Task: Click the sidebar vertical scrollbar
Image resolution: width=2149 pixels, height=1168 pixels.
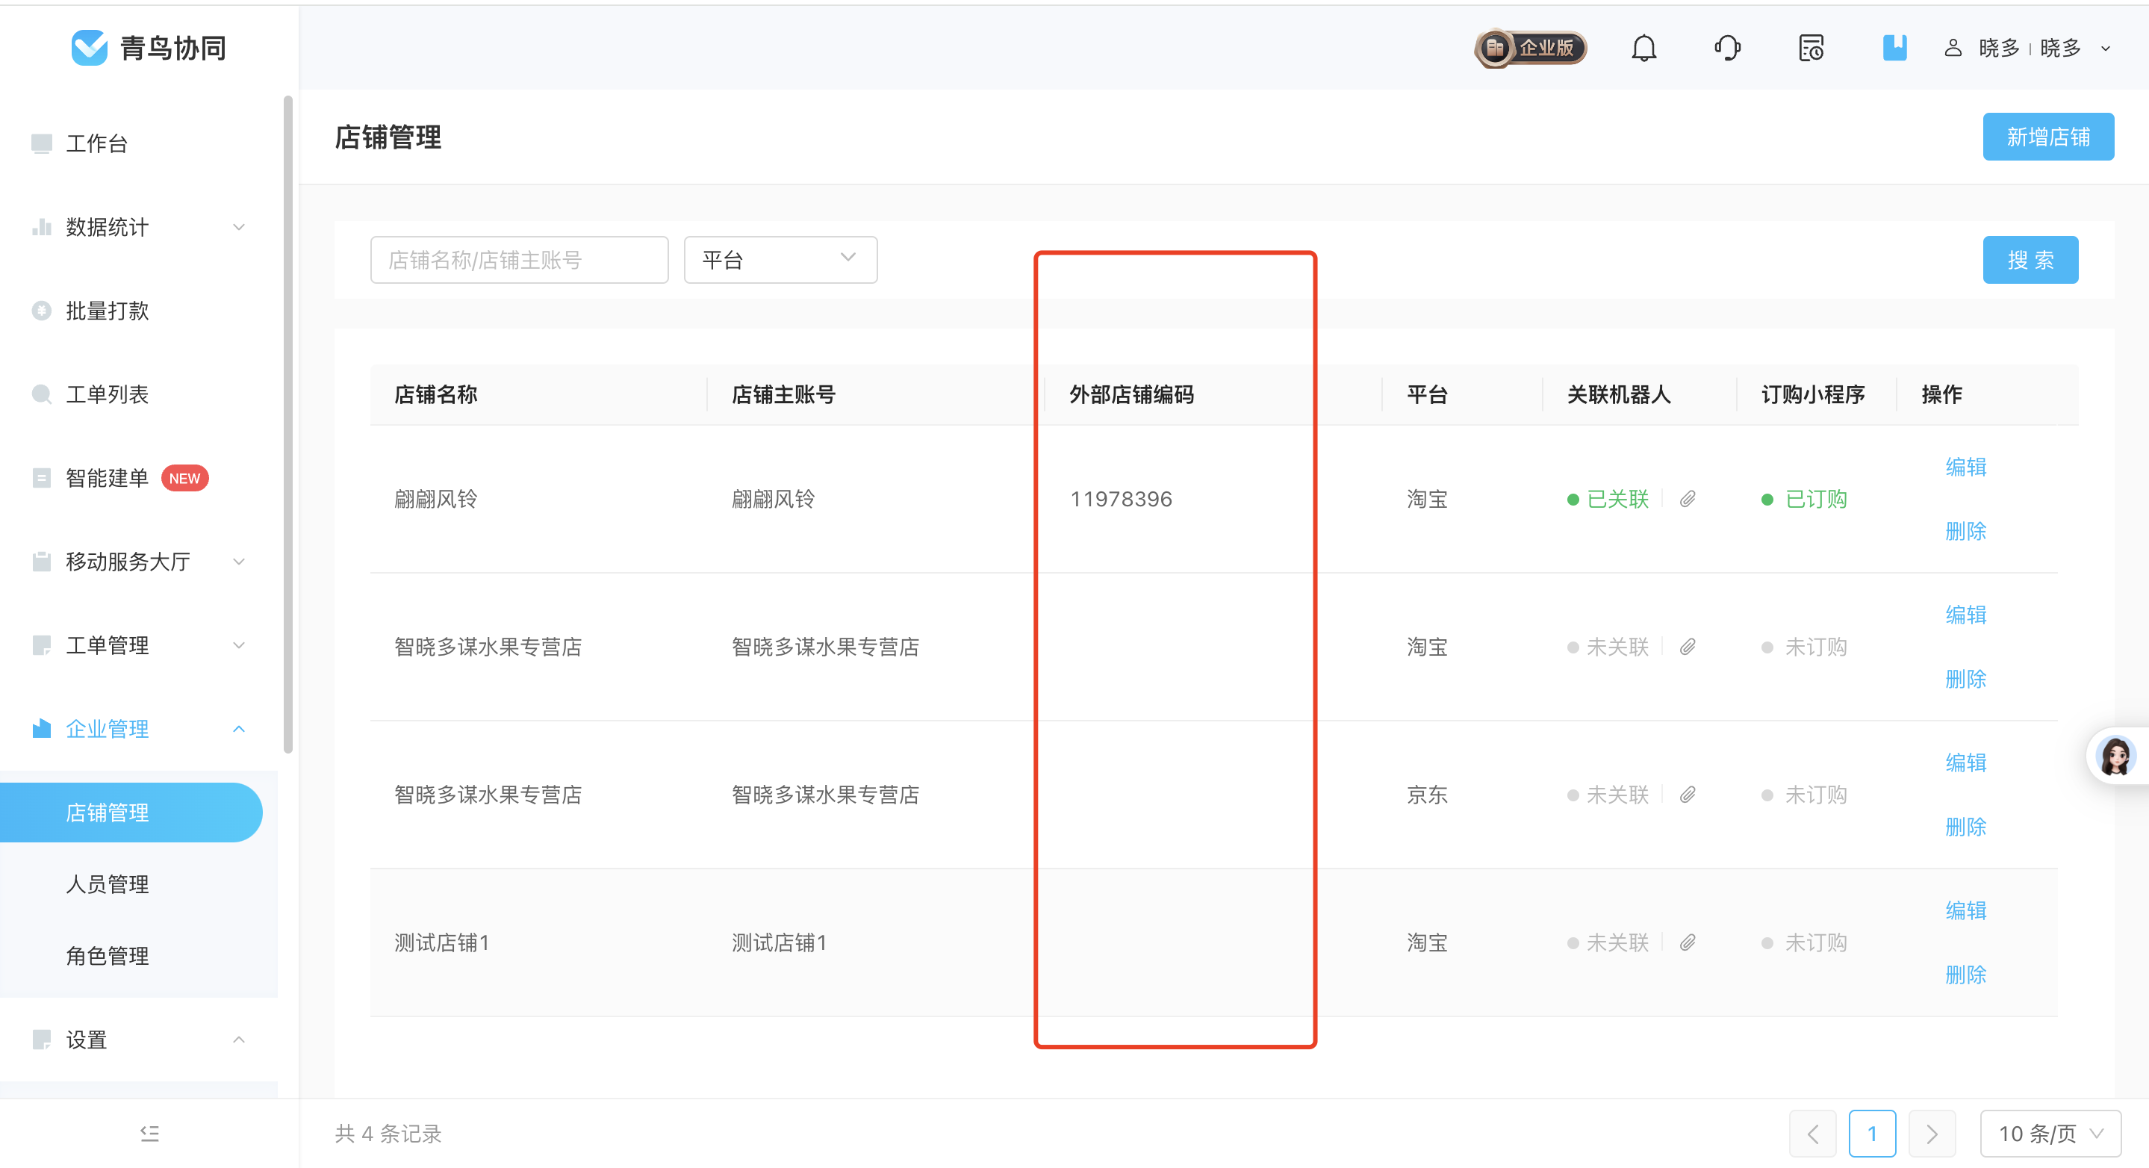Action: [287, 424]
